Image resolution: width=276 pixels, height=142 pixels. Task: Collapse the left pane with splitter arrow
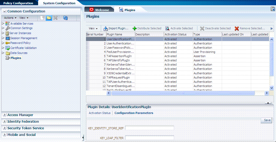coord(83,137)
